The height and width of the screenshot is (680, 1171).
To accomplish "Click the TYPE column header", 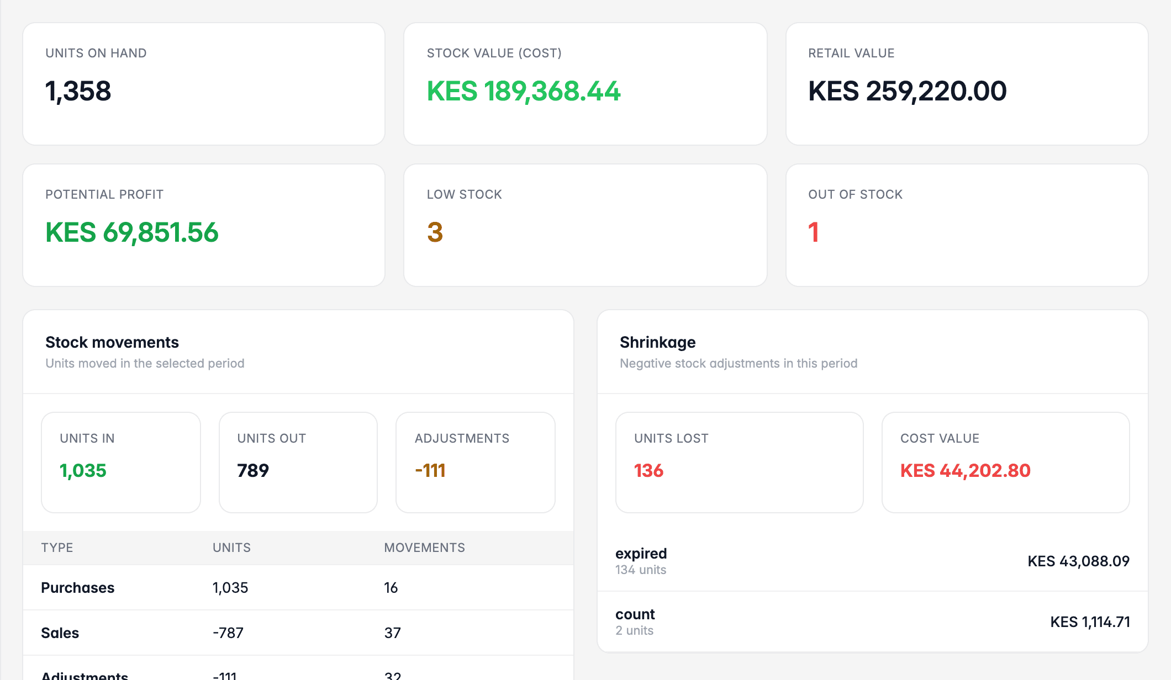I will coord(57,548).
